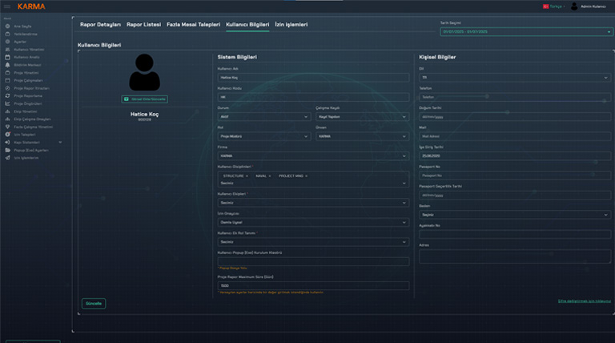Open Ayarlar gear icon in sidebar
This screenshot has height=343, width=615.
[x=7, y=42]
